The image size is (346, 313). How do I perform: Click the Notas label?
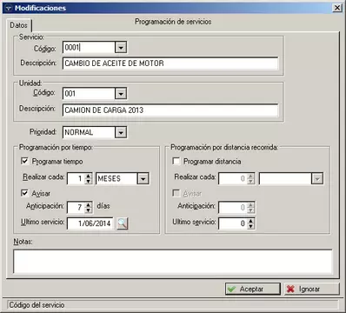[x=23, y=242]
